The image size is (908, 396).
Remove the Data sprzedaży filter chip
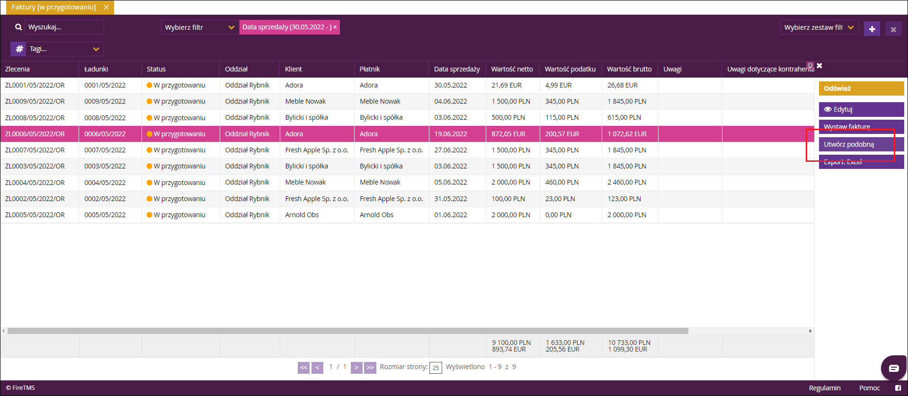[x=335, y=27]
